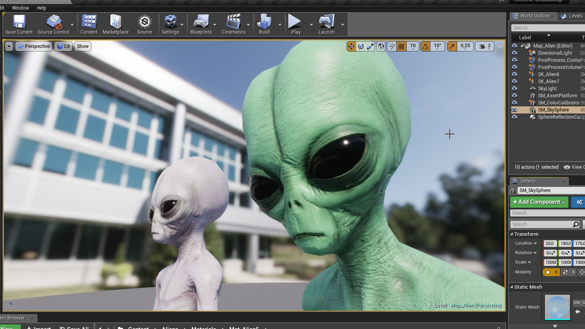585x329 pixels.
Task: Toggle world/local coordinate system globe icon
Action: coord(381,46)
